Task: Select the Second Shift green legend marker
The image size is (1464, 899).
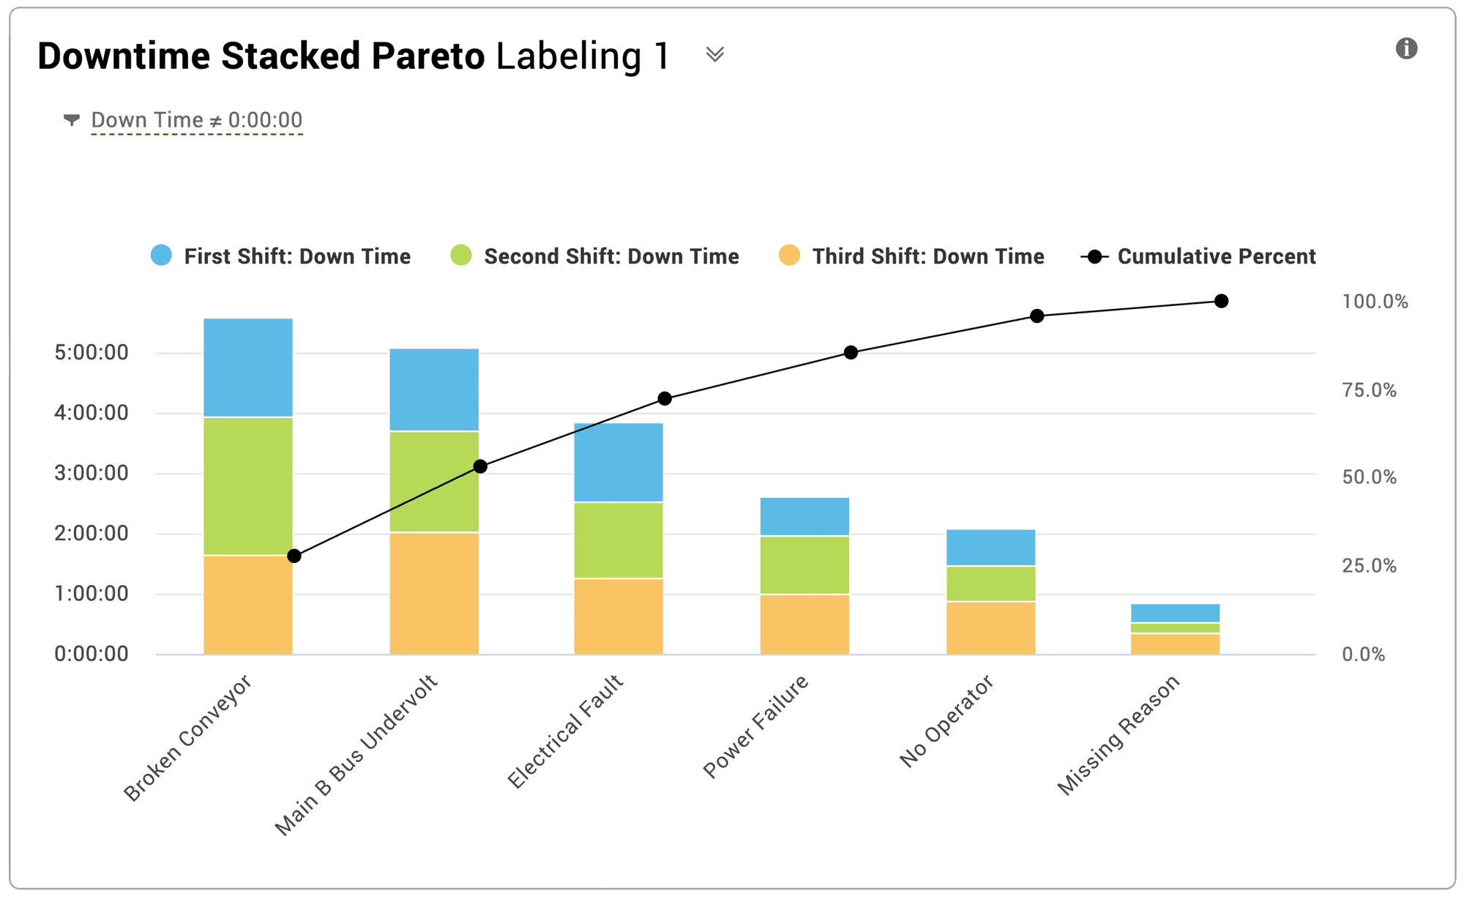Action: (x=461, y=256)
